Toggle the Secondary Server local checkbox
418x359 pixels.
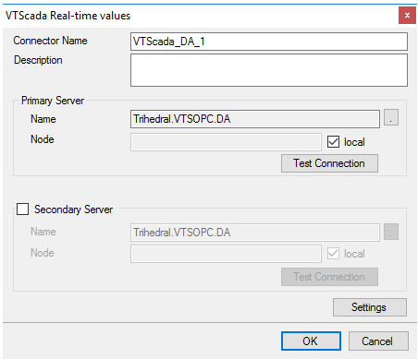tap(333, 254)
